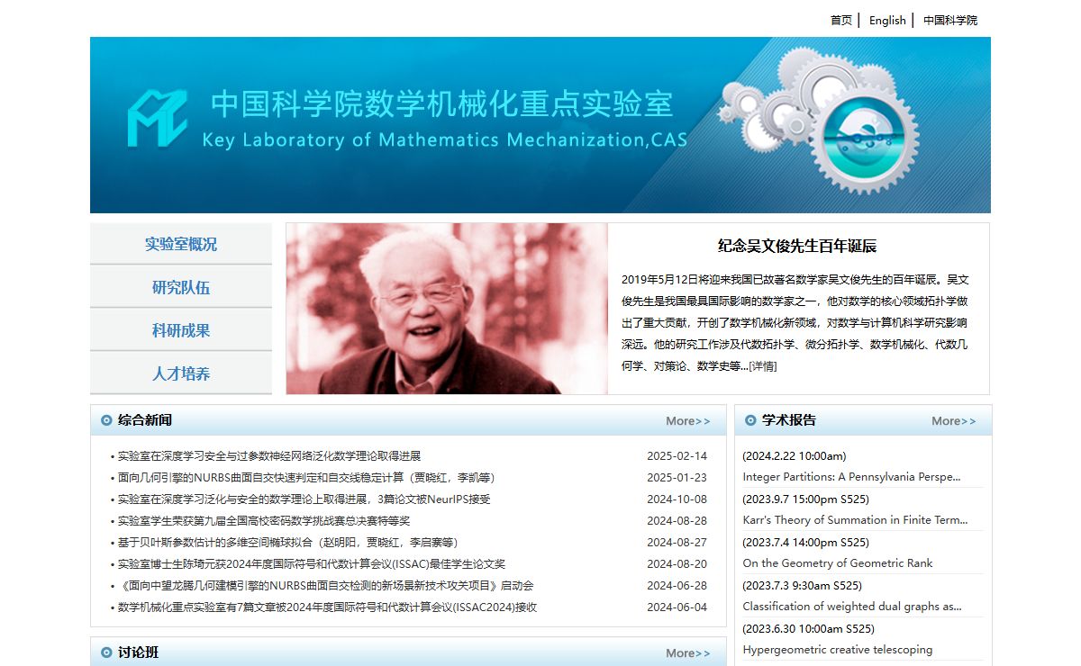Open the 2025-02-14 news article on 深度学习安全
The height and width of the screenshot is (666, 1081).
point(269,456)
